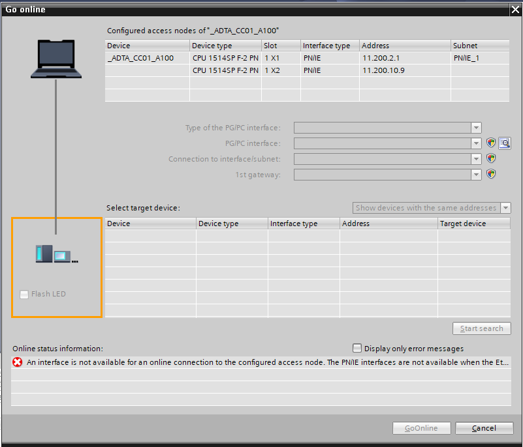523x447 pixels.
Task: Click the shield icon beside 1st gateway
Action: pos(491,174)
